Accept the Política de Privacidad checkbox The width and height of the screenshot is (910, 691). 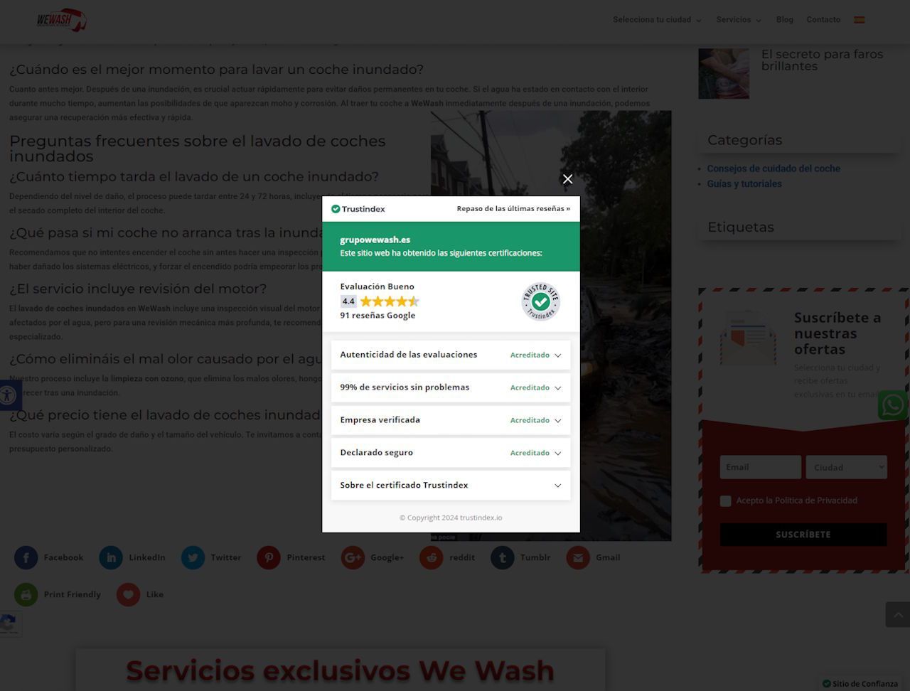tap(725, 501)
